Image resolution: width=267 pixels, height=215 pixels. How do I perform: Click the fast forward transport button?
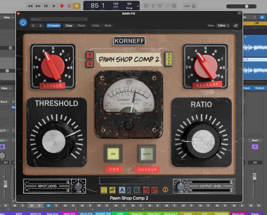38,6
